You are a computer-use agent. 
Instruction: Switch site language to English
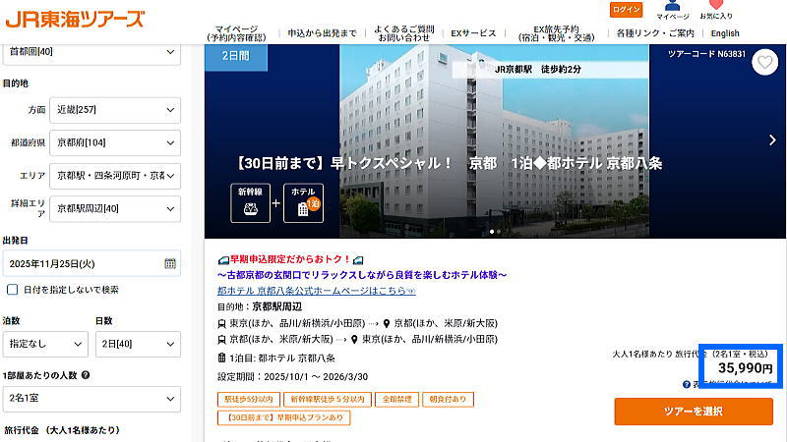(x=725, y=33)
